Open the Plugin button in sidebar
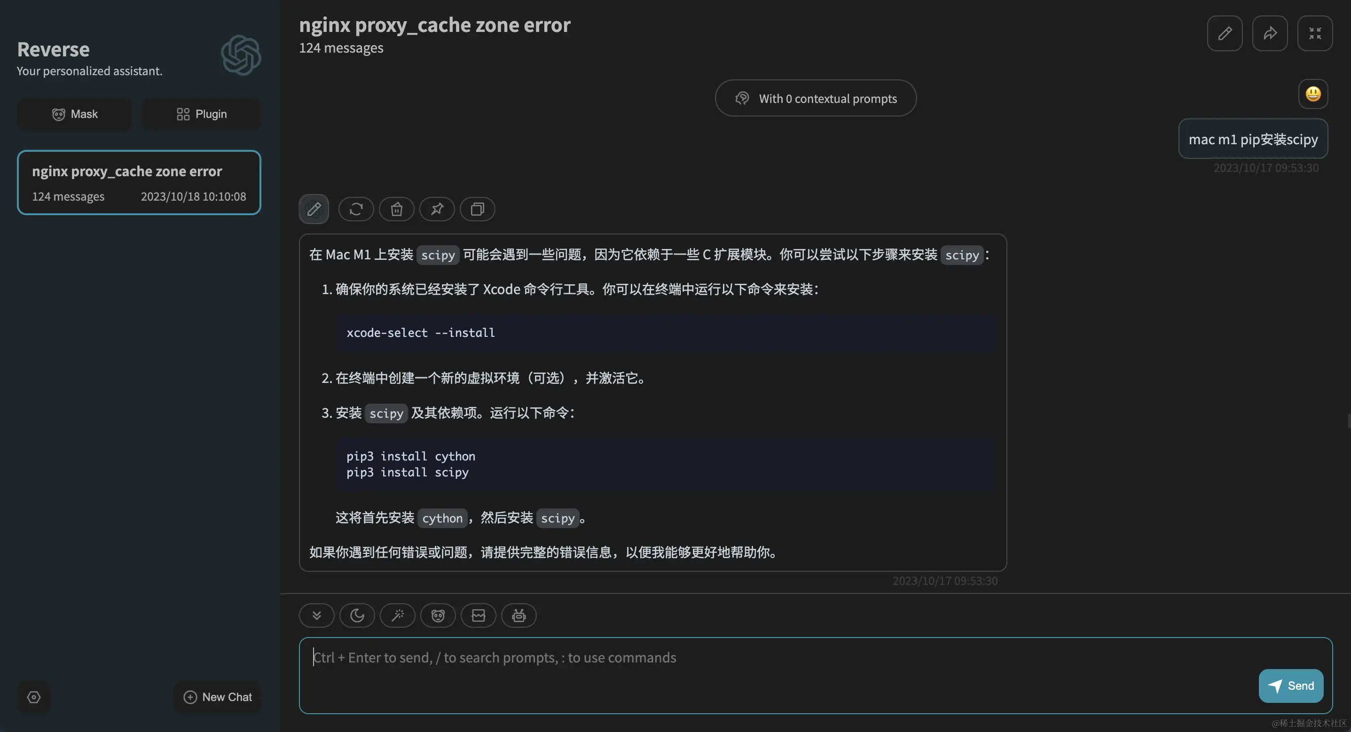Viewport: 1351px width, 732px height. pos(201,114)
